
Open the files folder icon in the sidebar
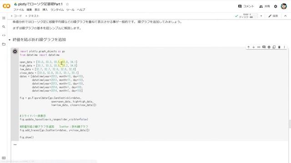[4, 44]
